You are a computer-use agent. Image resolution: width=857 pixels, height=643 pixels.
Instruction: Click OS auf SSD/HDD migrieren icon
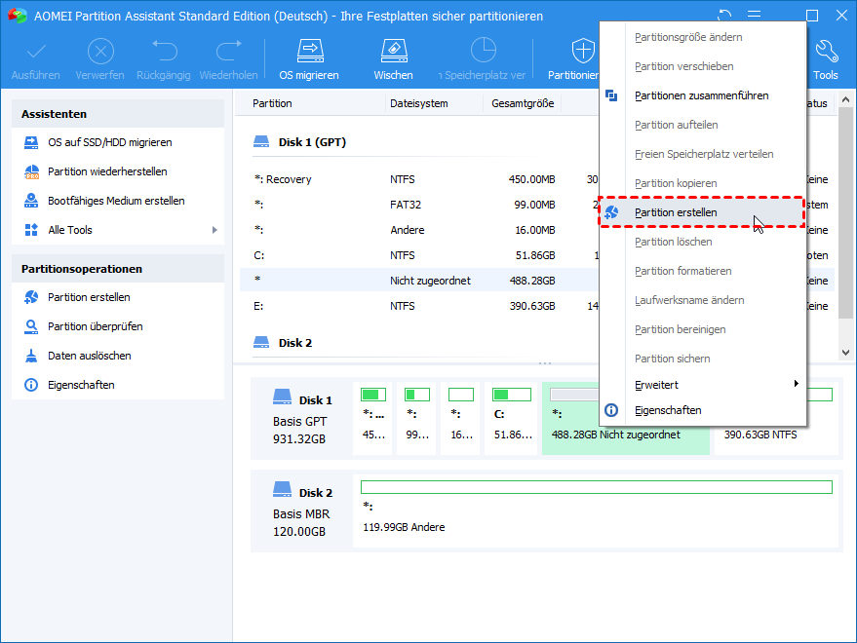(30, 142)
